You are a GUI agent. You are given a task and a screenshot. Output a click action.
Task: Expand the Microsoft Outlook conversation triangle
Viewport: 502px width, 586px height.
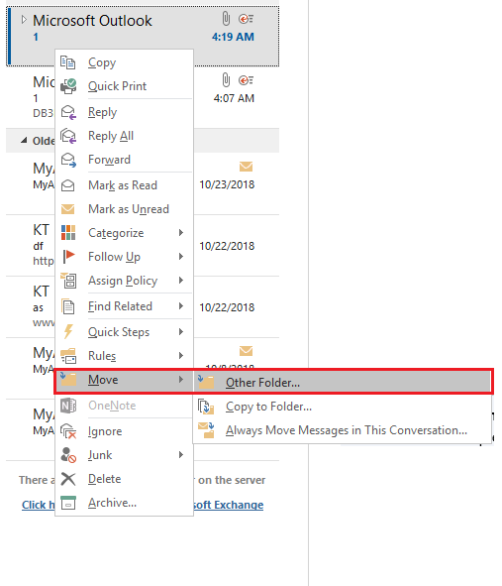pos(24,20)
